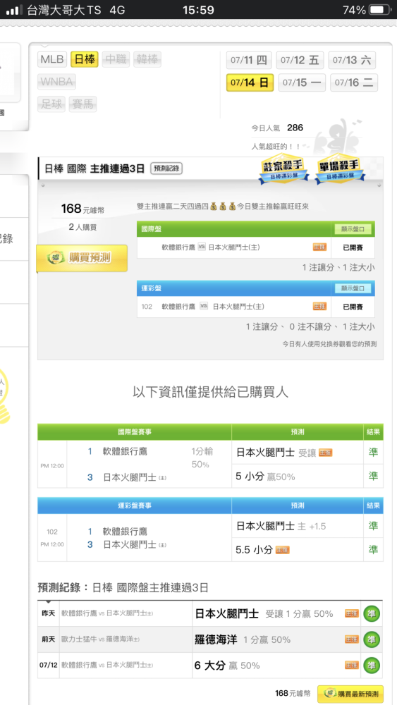The height and width of the screenshot is (705, 397).
Task: Open the 預測記錄 button
Action: [166, 168]
